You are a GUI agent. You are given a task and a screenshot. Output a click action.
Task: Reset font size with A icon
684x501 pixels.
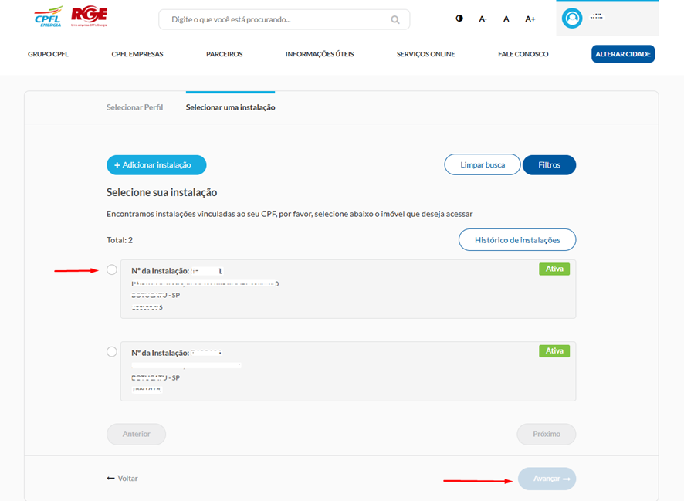[x=506, y=19]
